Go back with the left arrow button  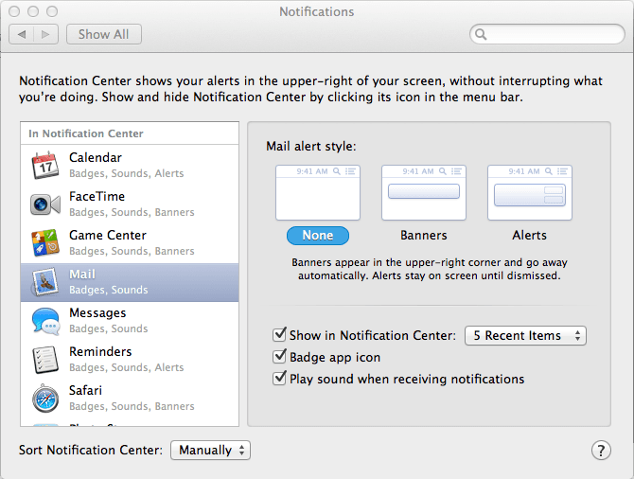pos(22,34)
